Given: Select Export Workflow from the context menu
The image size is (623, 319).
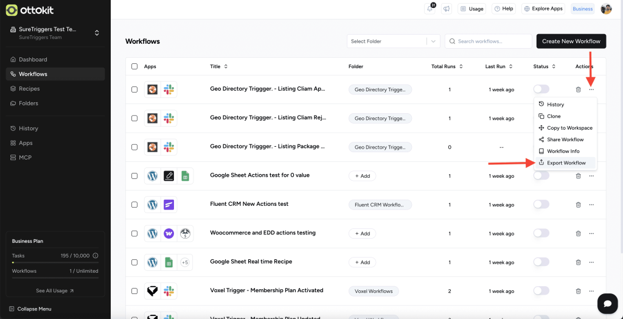Looking at the screenshot, I should pos(566,163).
